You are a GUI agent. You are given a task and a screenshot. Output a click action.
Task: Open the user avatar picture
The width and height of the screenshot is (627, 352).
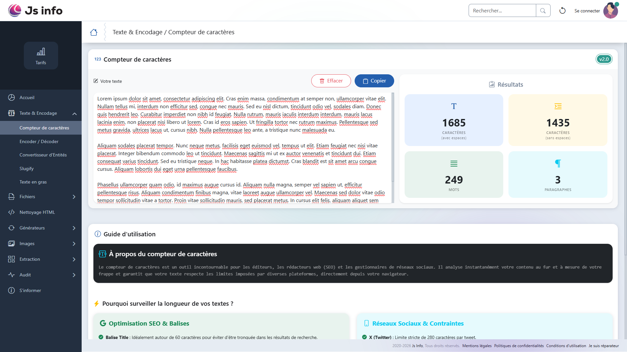(x=611, y=10)
